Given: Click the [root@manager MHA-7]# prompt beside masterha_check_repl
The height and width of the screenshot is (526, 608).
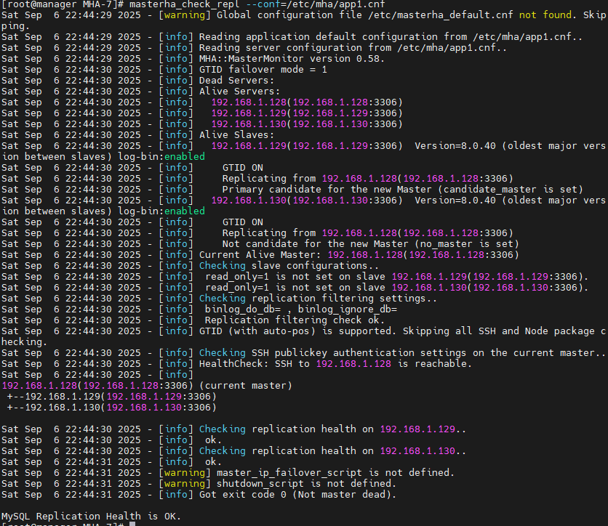Looking at the screenshot, I should coord(63,4).
